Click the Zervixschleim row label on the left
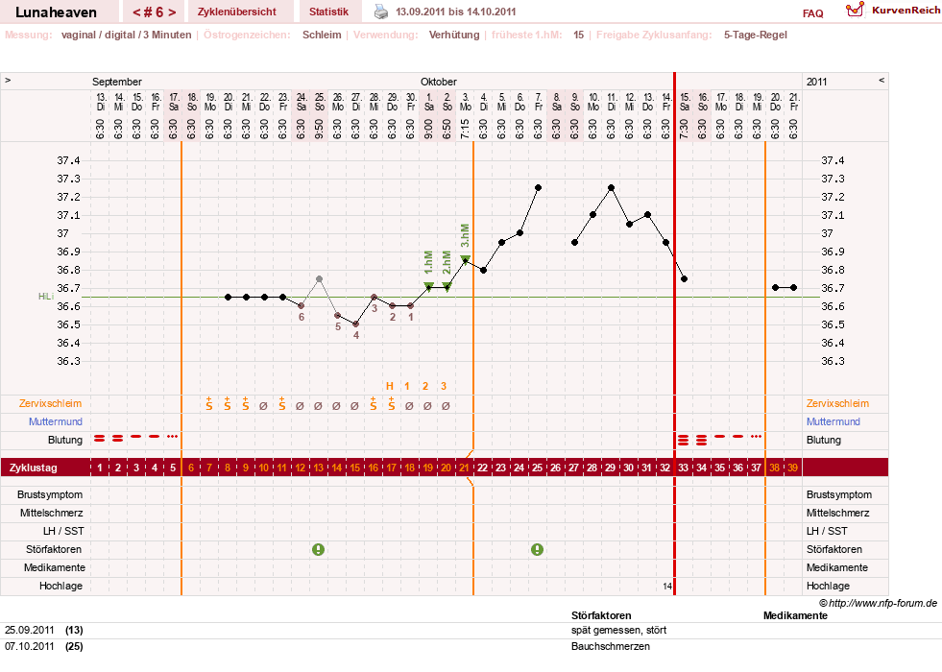Image resolution: width=942 pixels, height=672 pixels. click(x=50, y=403)
